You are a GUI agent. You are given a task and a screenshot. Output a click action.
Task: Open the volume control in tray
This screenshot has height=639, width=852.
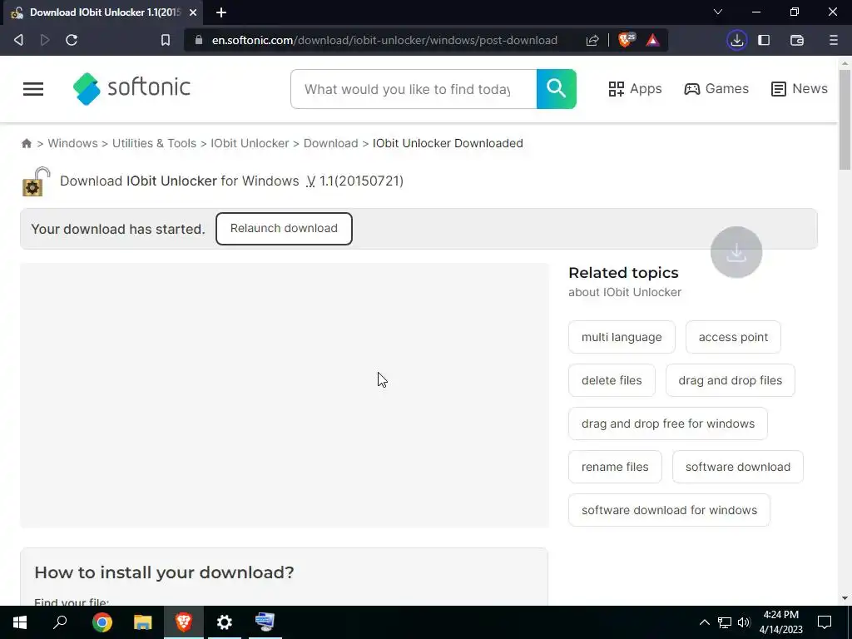tap(744, 622)
